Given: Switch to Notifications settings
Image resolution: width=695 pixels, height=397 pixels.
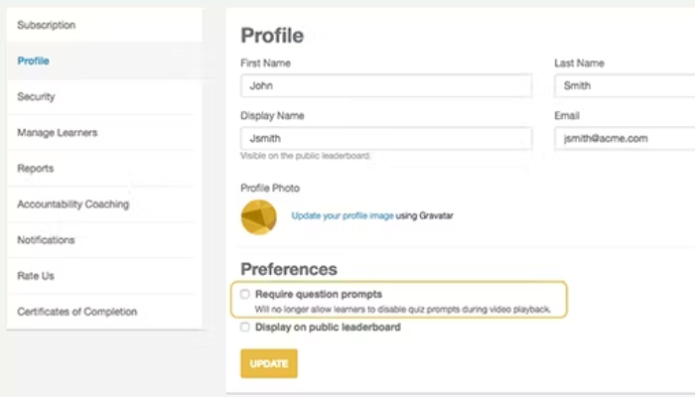Looking at the screenshot, I should tap(46, 240).
